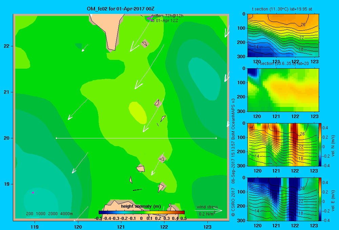
Task: Click the yellow-green height anomaly peak near 121.4
Action: click(x=138, y=113)
